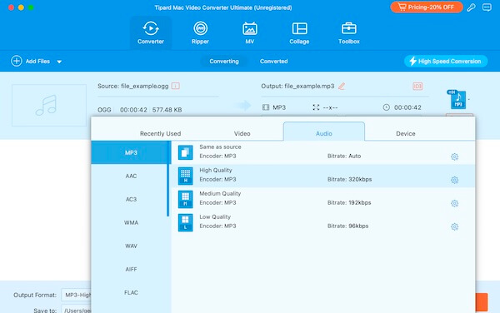
Task: Show source file info icon
Action: point(175,86)
